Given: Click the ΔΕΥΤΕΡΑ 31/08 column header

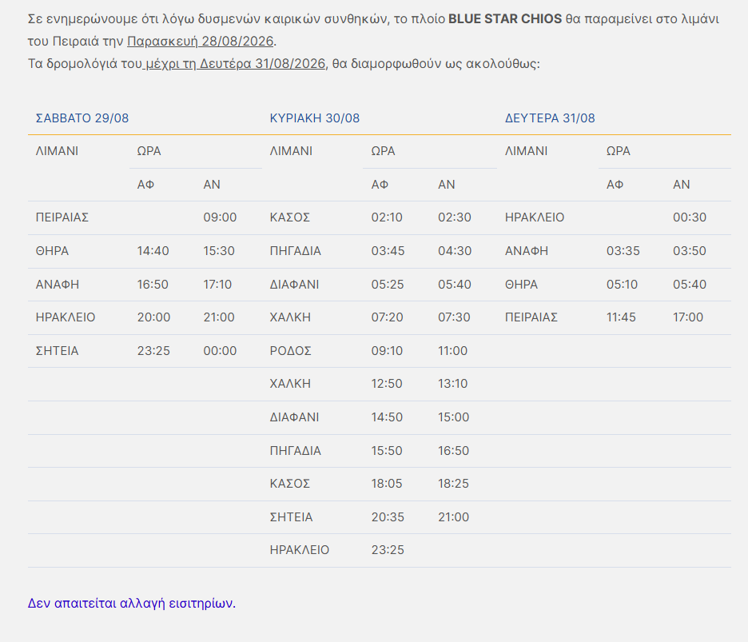Looking at the screenshot, I should coord(550,118).
